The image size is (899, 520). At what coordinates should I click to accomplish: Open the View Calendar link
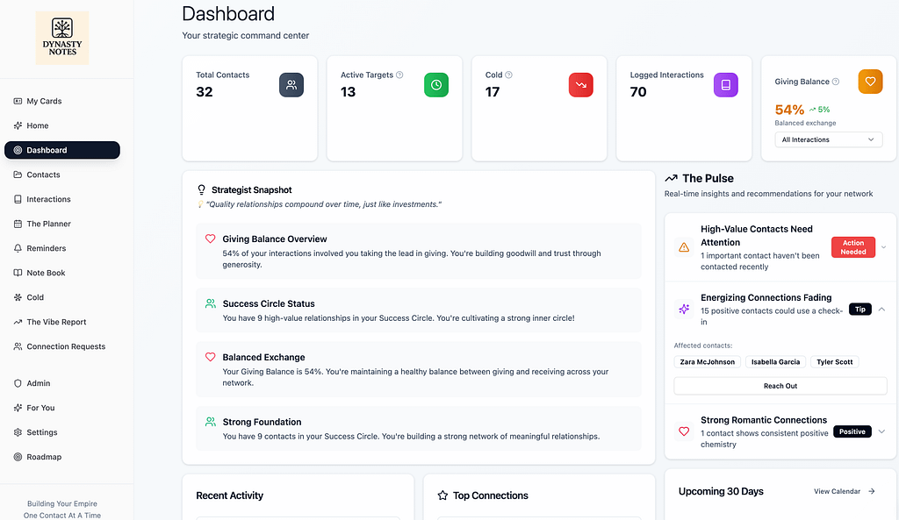point(837,492)
